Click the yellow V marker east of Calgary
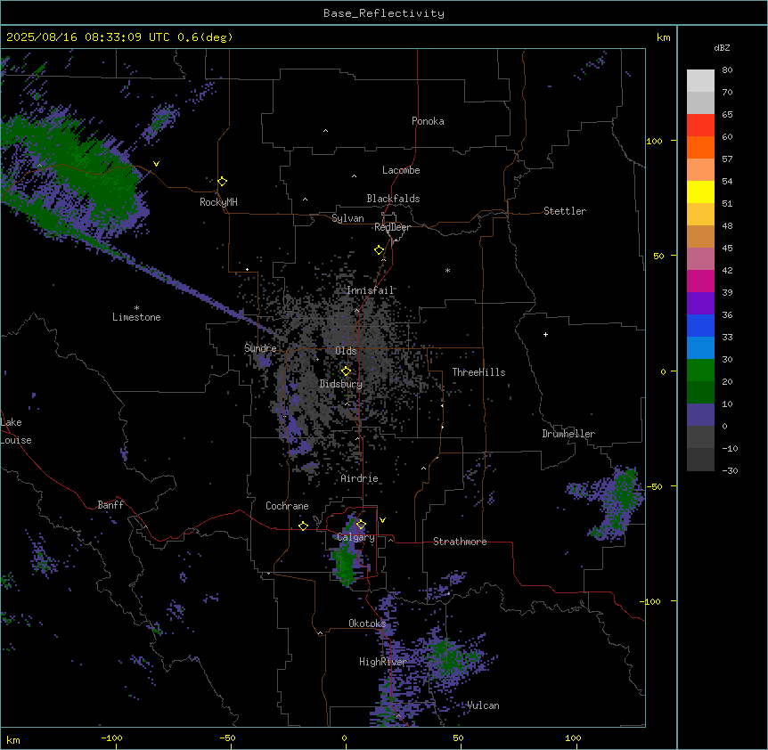The image size is (768, 750). 382,520
